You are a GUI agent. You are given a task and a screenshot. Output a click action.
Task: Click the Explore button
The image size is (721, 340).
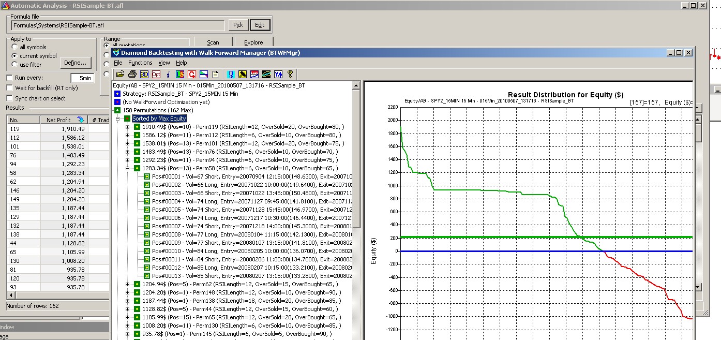point(253,42)
